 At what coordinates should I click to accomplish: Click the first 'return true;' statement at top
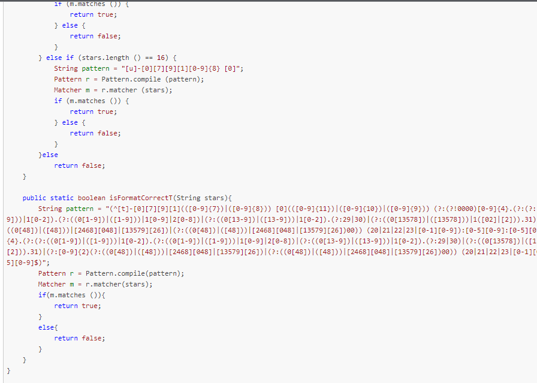(x=93, y=15)
